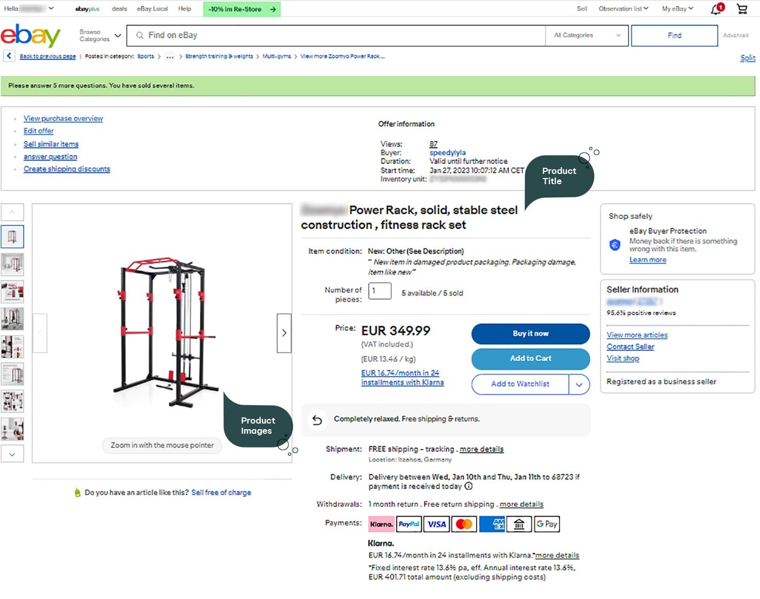This screenshot has height=599, width=760.
Task: Select the second product thumbnail
Action: pos(12,264)
